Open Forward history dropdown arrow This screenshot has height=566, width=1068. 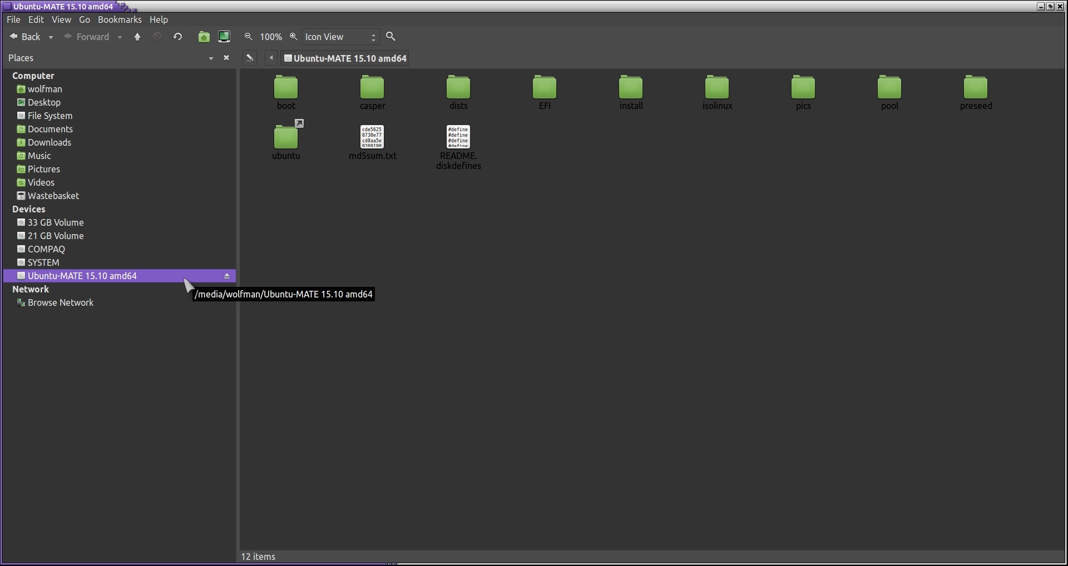coord(120,37)
